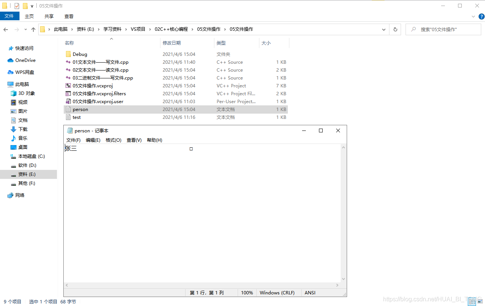Viewport: 485px width, 306px height.
Task: Click the 网络 network icon
Action: click(10, 195)
